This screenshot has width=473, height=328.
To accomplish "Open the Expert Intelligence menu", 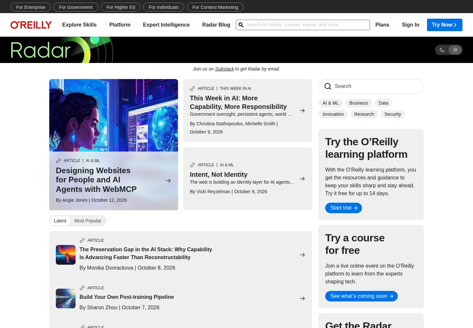I will click(166, 25).
